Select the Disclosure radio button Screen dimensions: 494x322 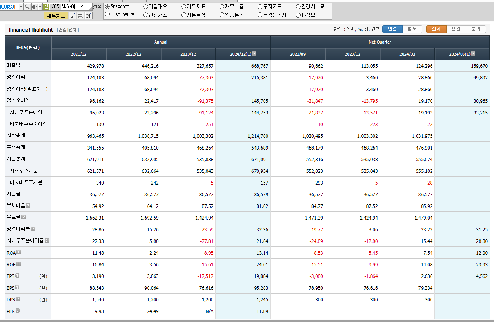tap(107, 14)
